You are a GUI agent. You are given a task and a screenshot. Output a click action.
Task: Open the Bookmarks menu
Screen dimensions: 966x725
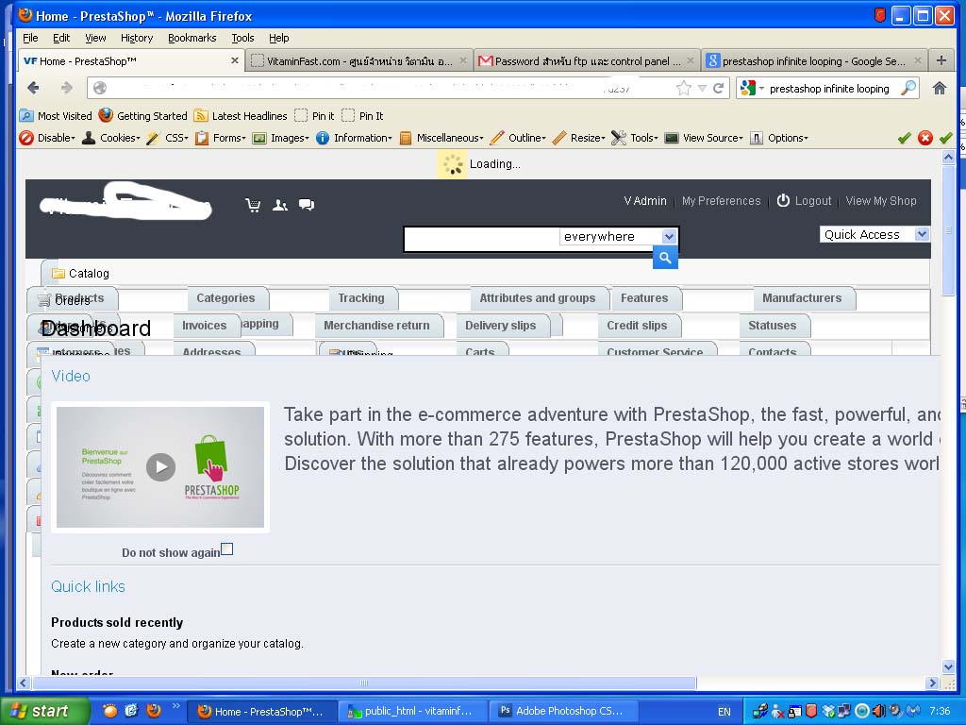(x=192, y=38)
